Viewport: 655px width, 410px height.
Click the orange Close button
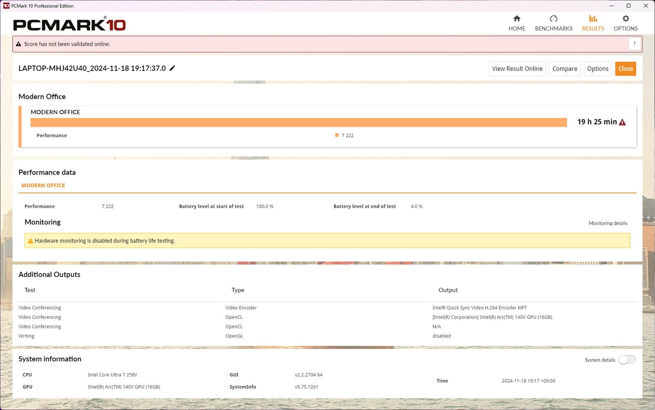pyautogui.click(x=626, y=69)
